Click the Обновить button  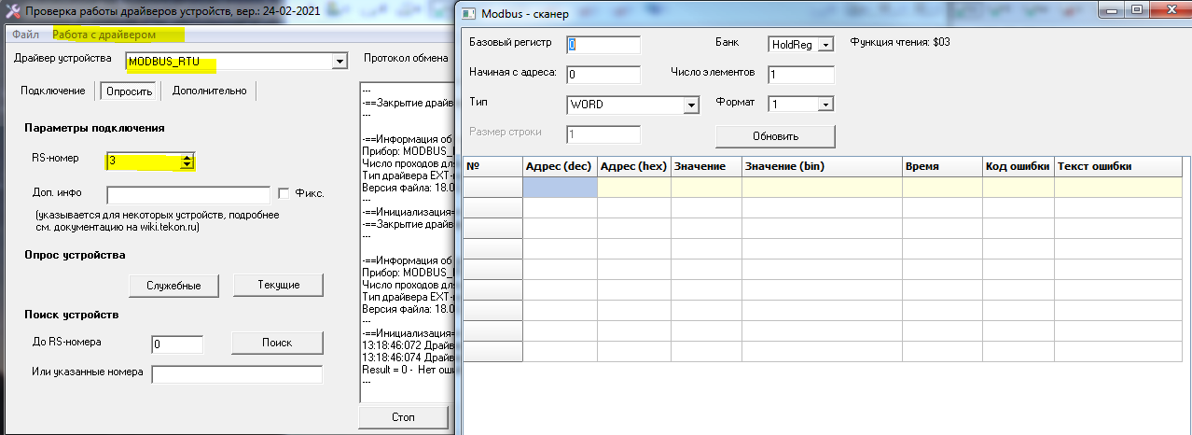[775, 136]
